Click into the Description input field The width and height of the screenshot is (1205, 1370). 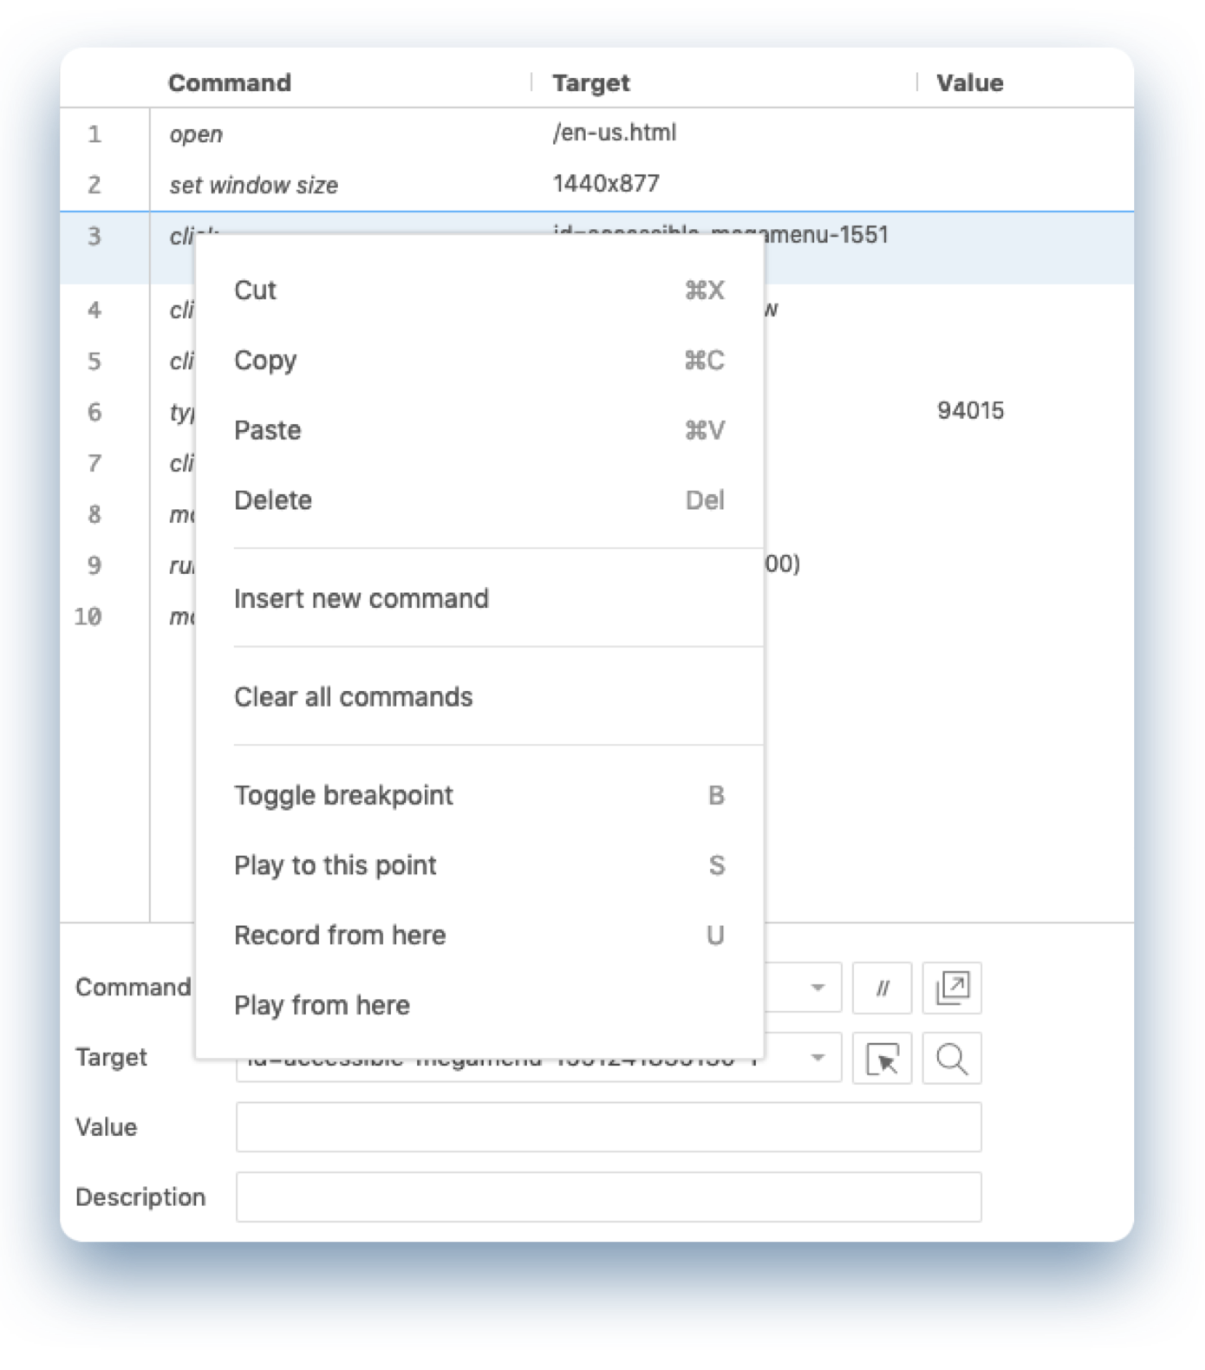pyautogui.click(x=609, y=1197)
